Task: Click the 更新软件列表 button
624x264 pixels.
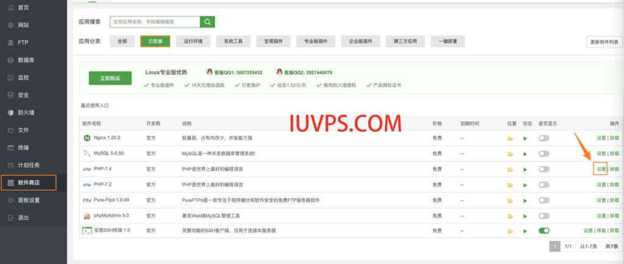Action: tap(604, 42)
